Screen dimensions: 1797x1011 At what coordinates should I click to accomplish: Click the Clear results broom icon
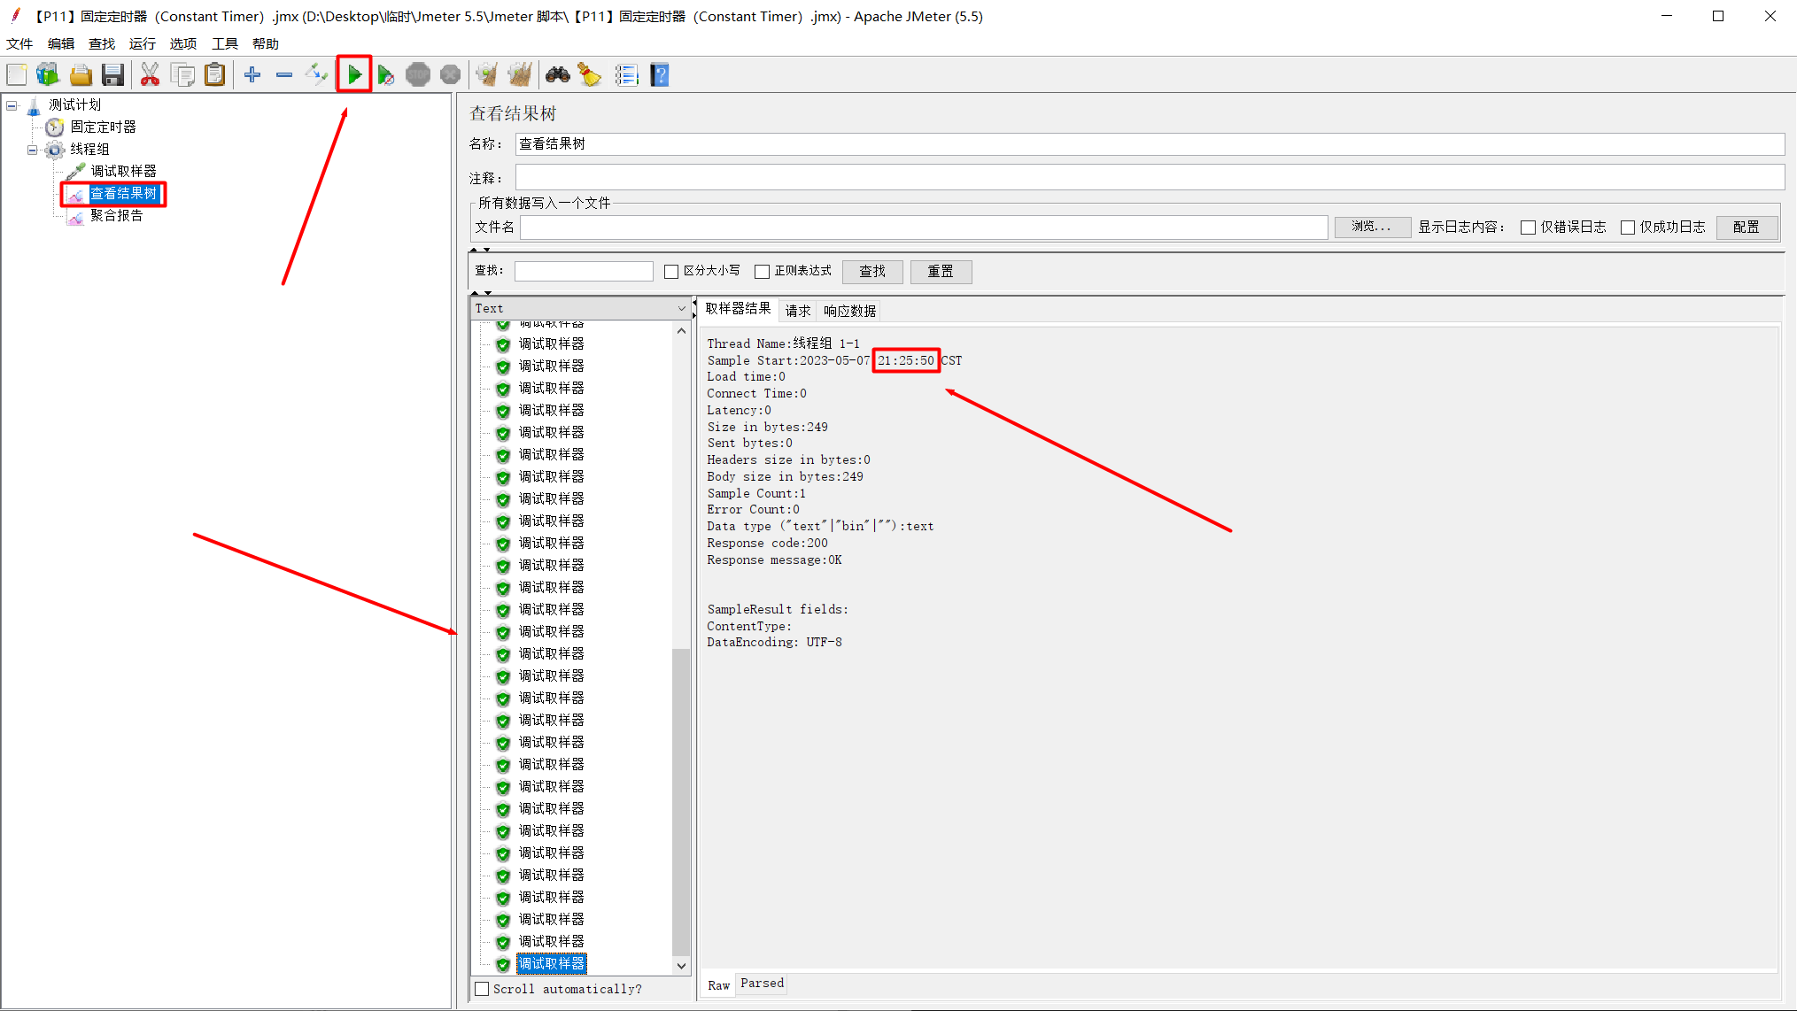[486, 75]
